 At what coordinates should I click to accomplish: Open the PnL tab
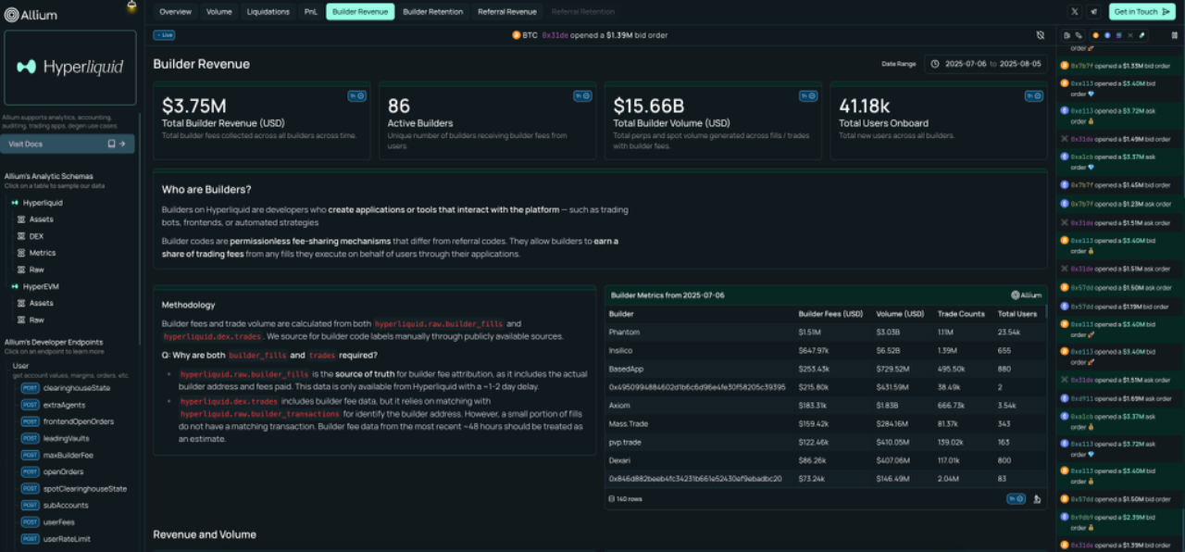pyautogui.click(x=311, y=12)
